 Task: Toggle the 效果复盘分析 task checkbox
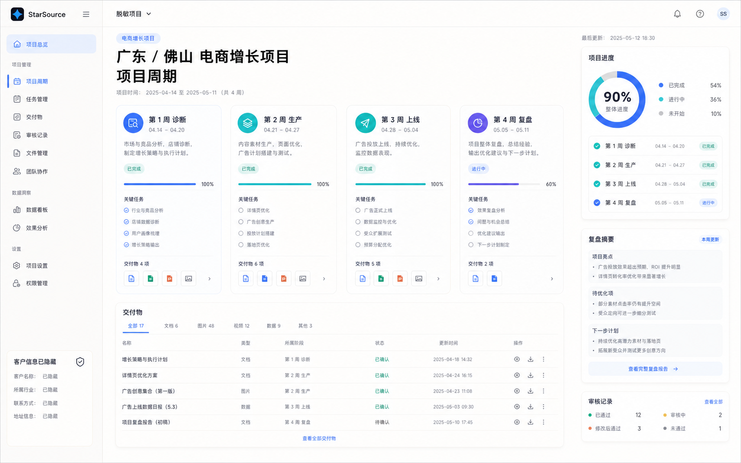pos(471,210)
